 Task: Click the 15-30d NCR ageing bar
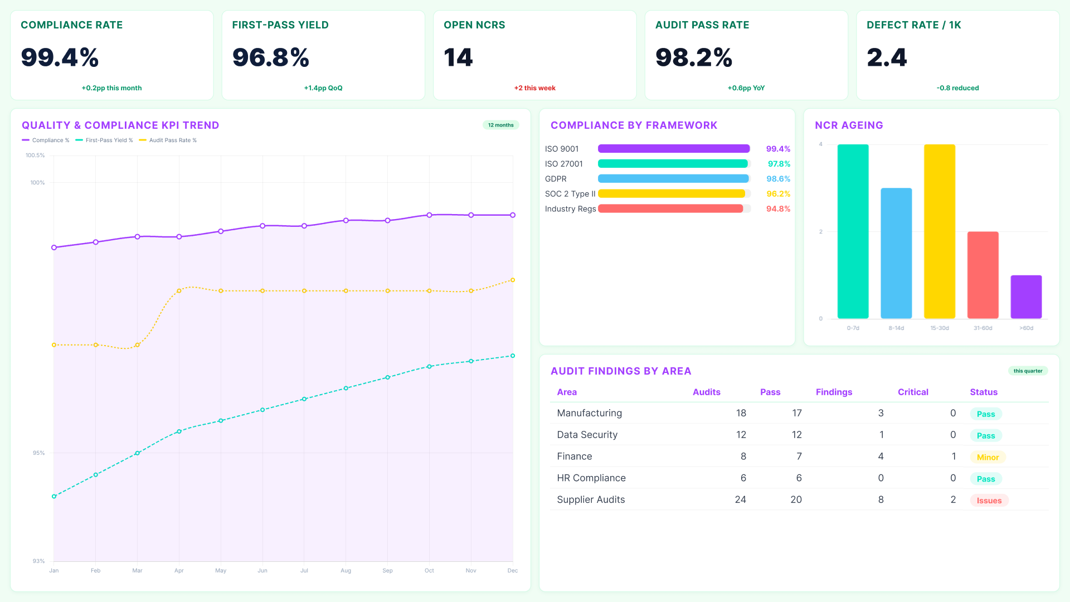click(940, 231)
